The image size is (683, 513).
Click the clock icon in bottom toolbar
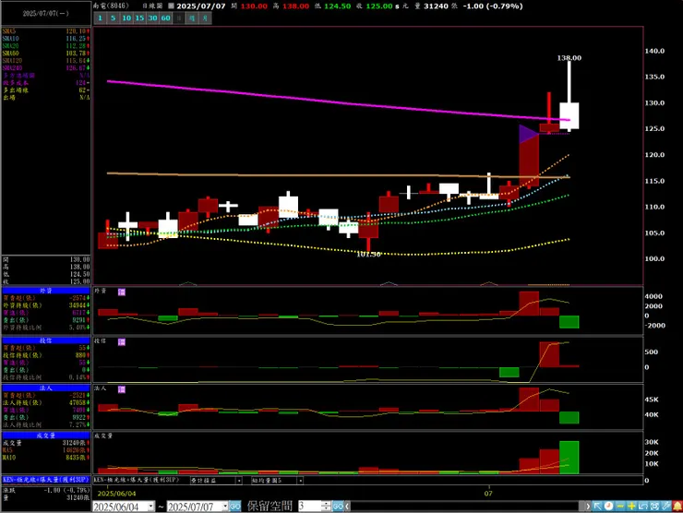coord(608,507)
